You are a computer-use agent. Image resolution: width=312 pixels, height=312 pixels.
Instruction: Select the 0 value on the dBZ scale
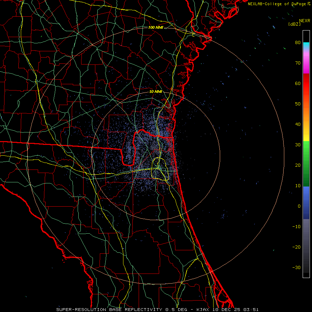[299, 206]
